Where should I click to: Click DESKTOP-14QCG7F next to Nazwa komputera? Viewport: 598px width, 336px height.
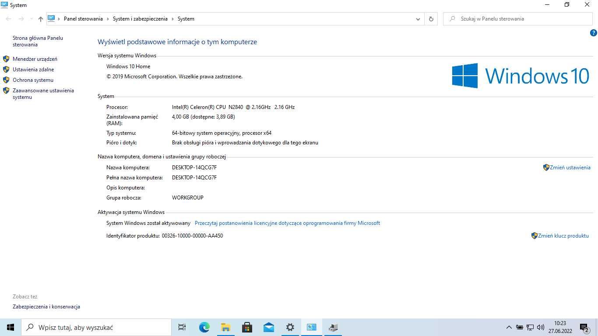pos(194,168)
